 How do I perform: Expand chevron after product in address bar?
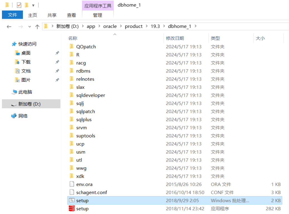(x=147, y=26)
